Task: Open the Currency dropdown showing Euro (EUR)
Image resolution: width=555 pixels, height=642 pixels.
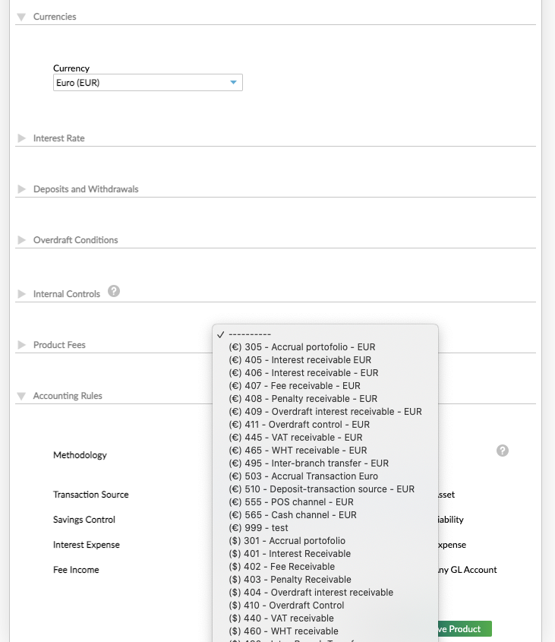Action: tap(147, 83)
